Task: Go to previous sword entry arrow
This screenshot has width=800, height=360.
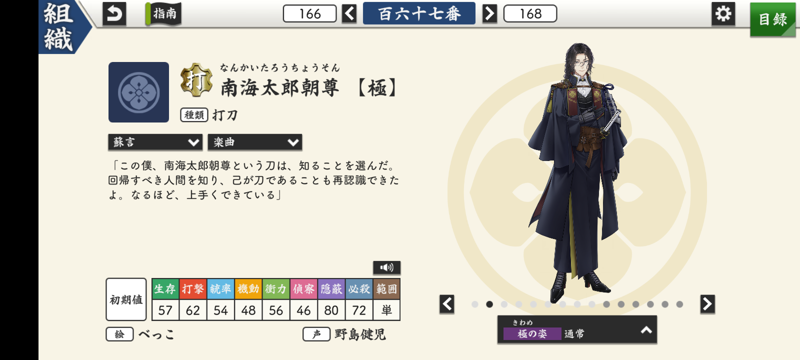Action: pyautogui.click(x=349, y=13)
